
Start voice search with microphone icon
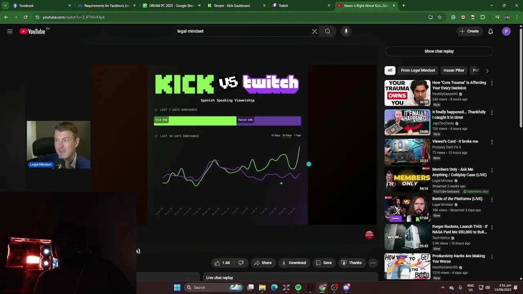tap(346, 31)
